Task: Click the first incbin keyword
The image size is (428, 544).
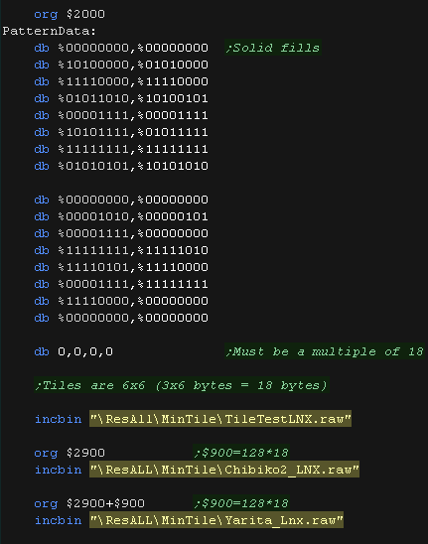Action: click(58, 419)
